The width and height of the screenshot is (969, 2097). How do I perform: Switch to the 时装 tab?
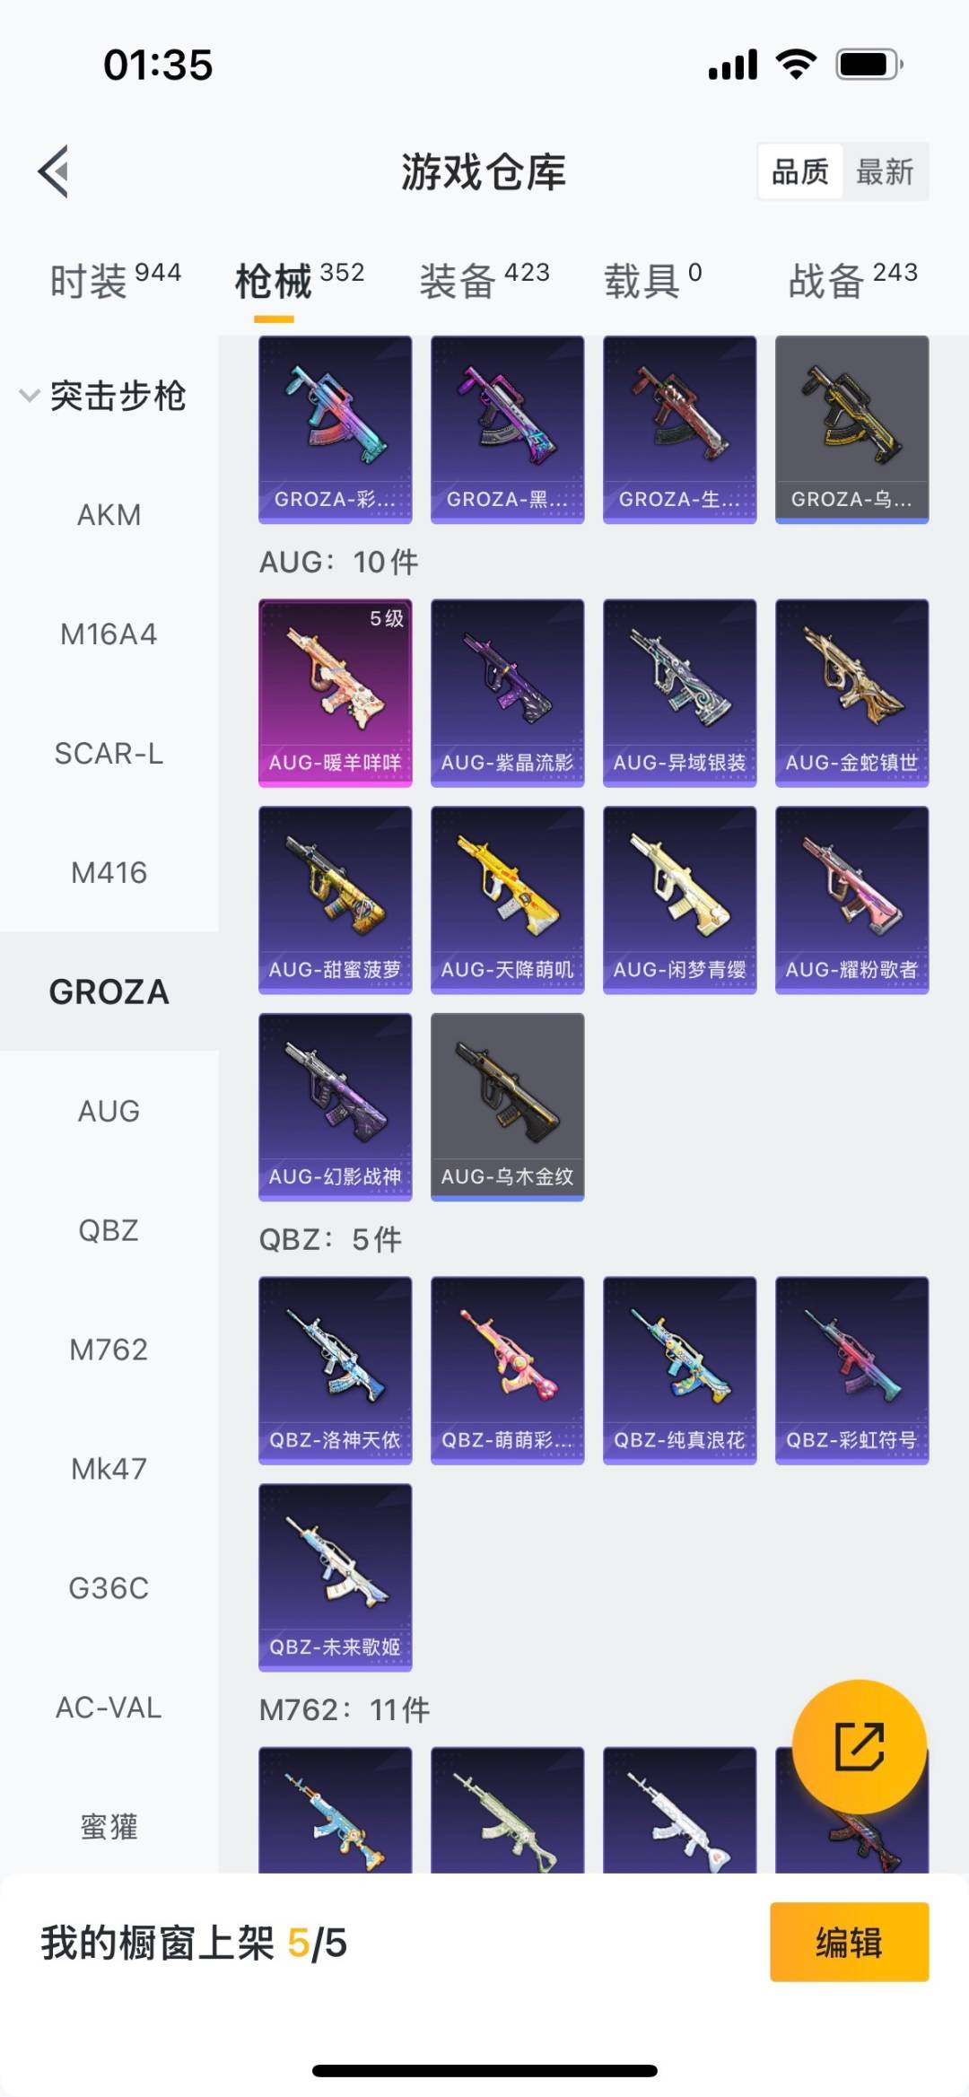116,281
